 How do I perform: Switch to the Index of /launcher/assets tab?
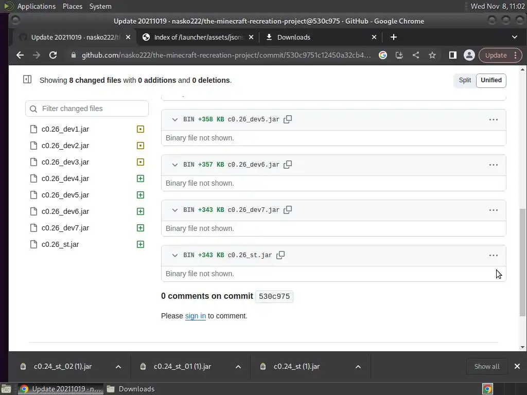click(x=198, y=37)
